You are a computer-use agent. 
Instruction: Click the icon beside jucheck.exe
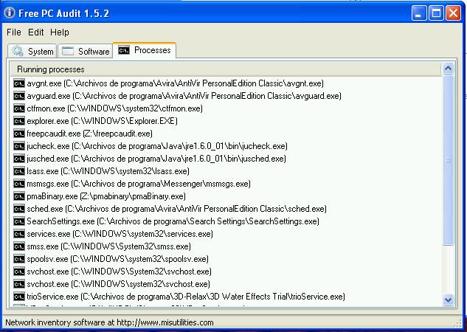19,146
